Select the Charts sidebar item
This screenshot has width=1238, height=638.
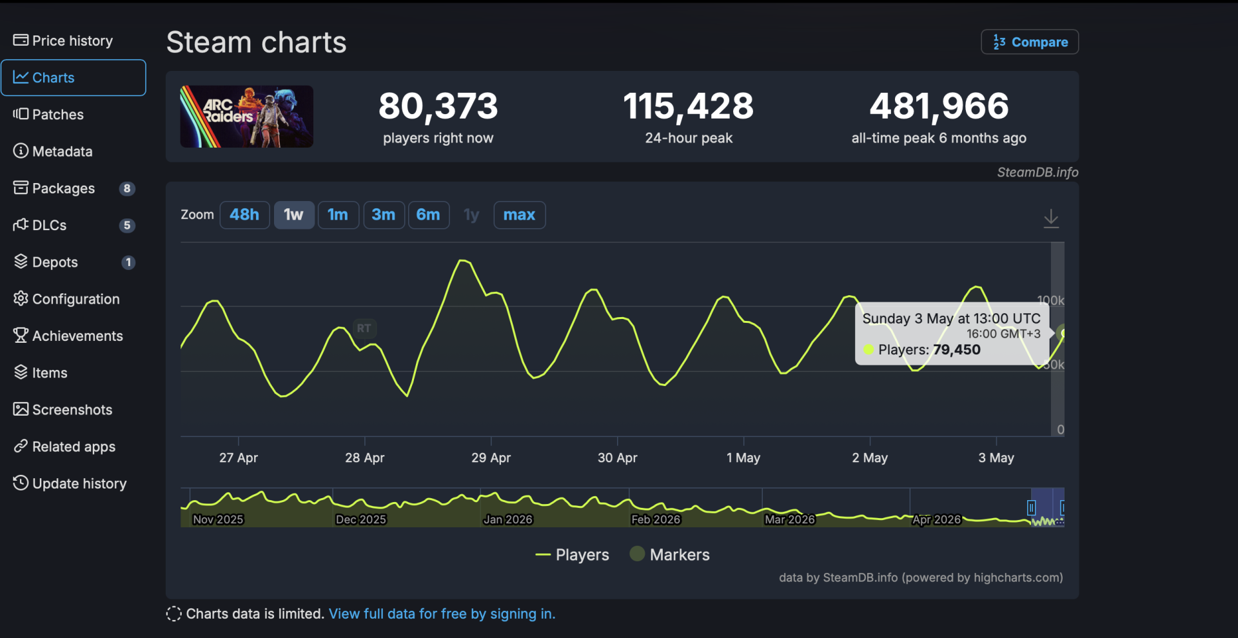74,77
